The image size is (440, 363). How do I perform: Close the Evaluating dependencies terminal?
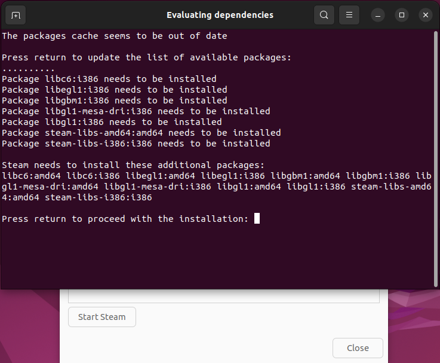pyautogui.click(x=426, y=15)
